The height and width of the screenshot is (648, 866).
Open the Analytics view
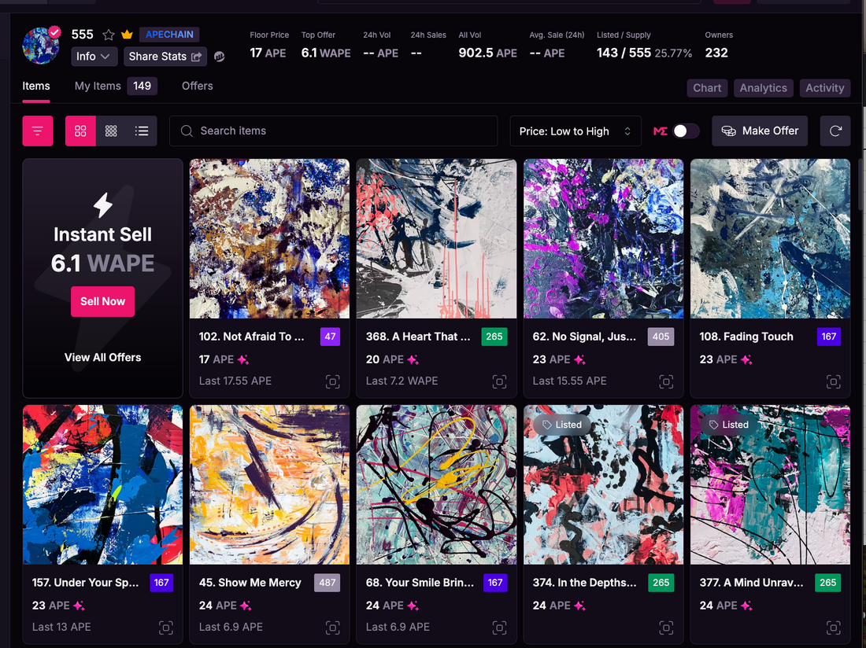pos(763,88)
